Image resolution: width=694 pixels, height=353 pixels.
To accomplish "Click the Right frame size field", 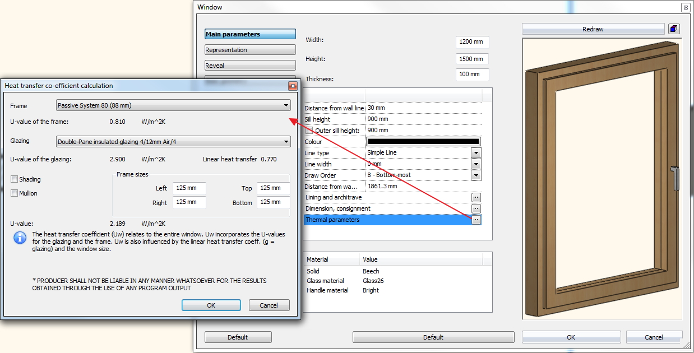I will point(189,202).
